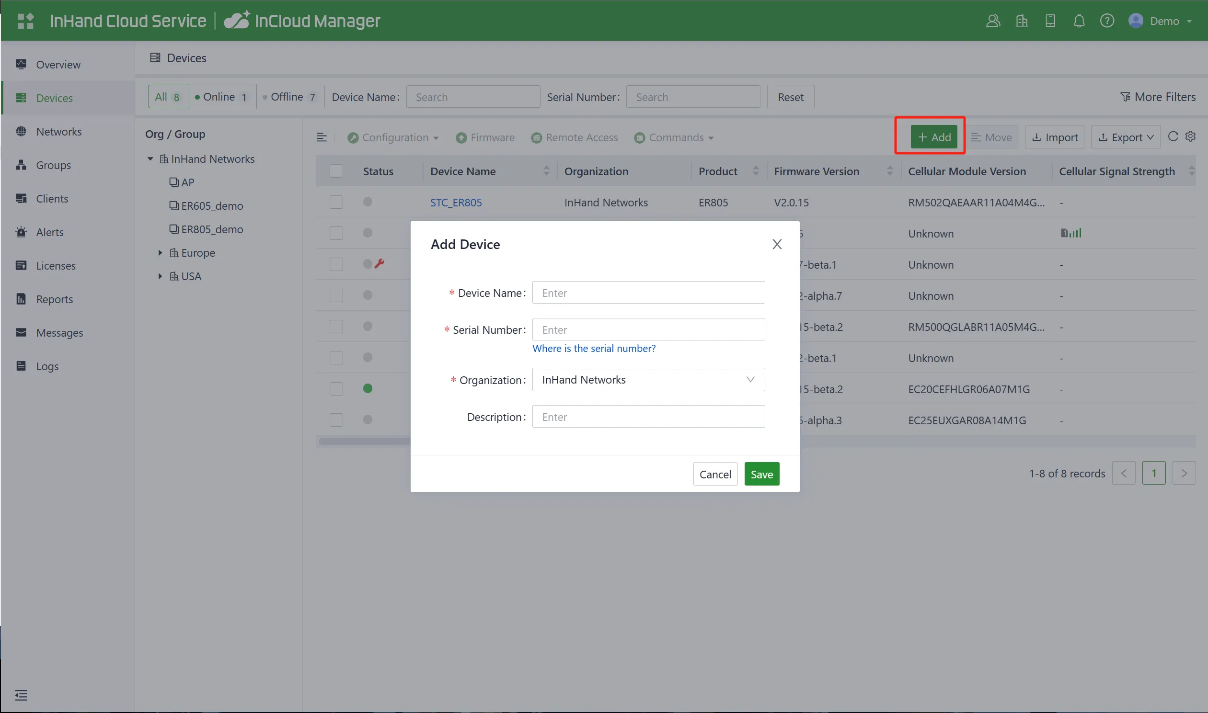Viewport: 1208px width, 713px height.
Task: Open the app grid launcher icon
Action: point(25,21)
